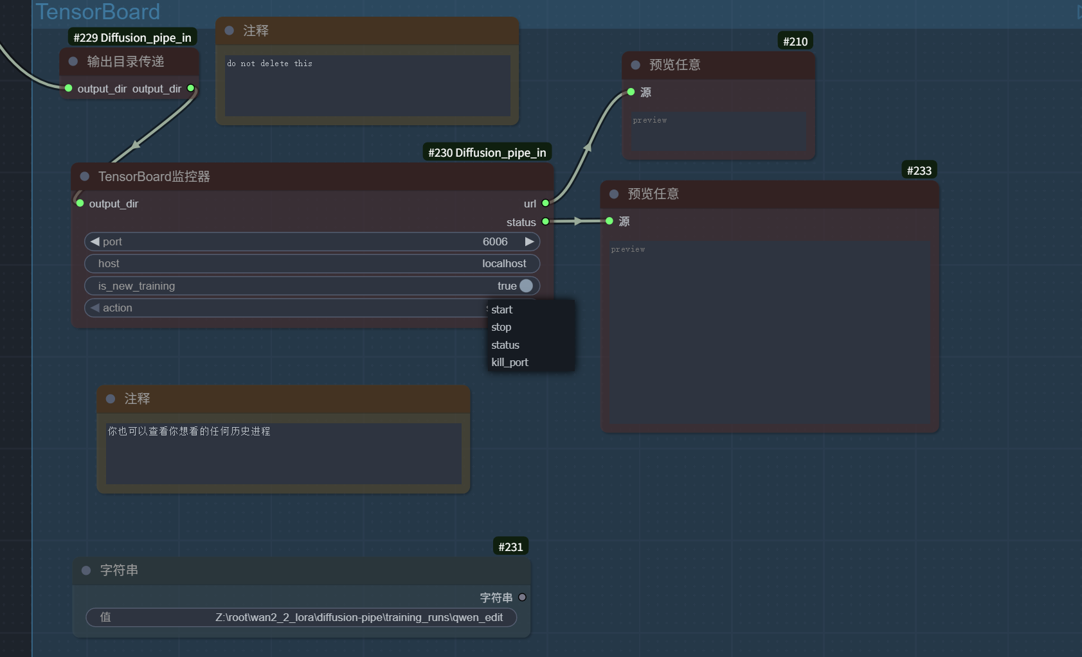This screenshot has width=1082, height=657.
Task: Click the 'do not delete this' note text area
Action: (367, 85)
